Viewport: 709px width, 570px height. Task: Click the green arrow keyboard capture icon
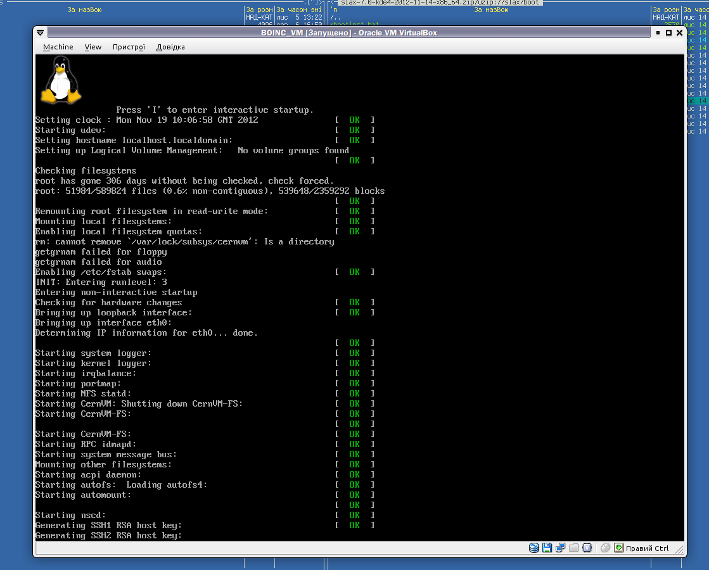coord(618,548)
